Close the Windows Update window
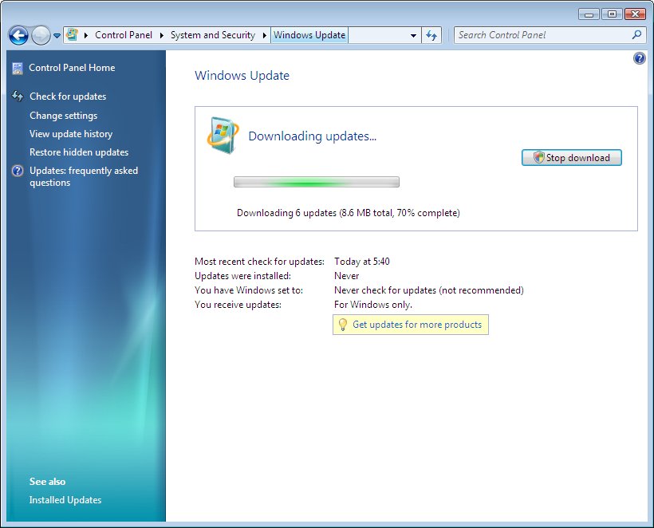654x528 pixels. tap(635, 14)
